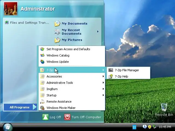Expand the Accessories submenu arrow
This screenshot has width=175, height=131.
103,76
